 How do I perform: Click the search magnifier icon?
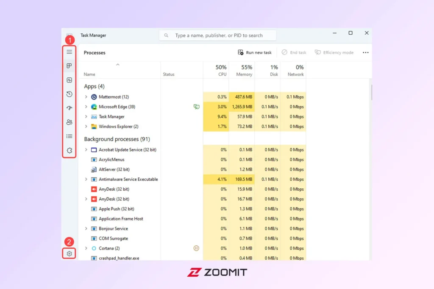point(166,36)
